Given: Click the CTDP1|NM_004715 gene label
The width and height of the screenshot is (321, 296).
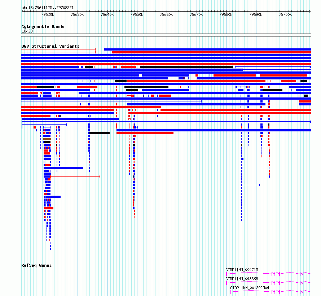Looking at the screenshot, I should pos(242,270).
